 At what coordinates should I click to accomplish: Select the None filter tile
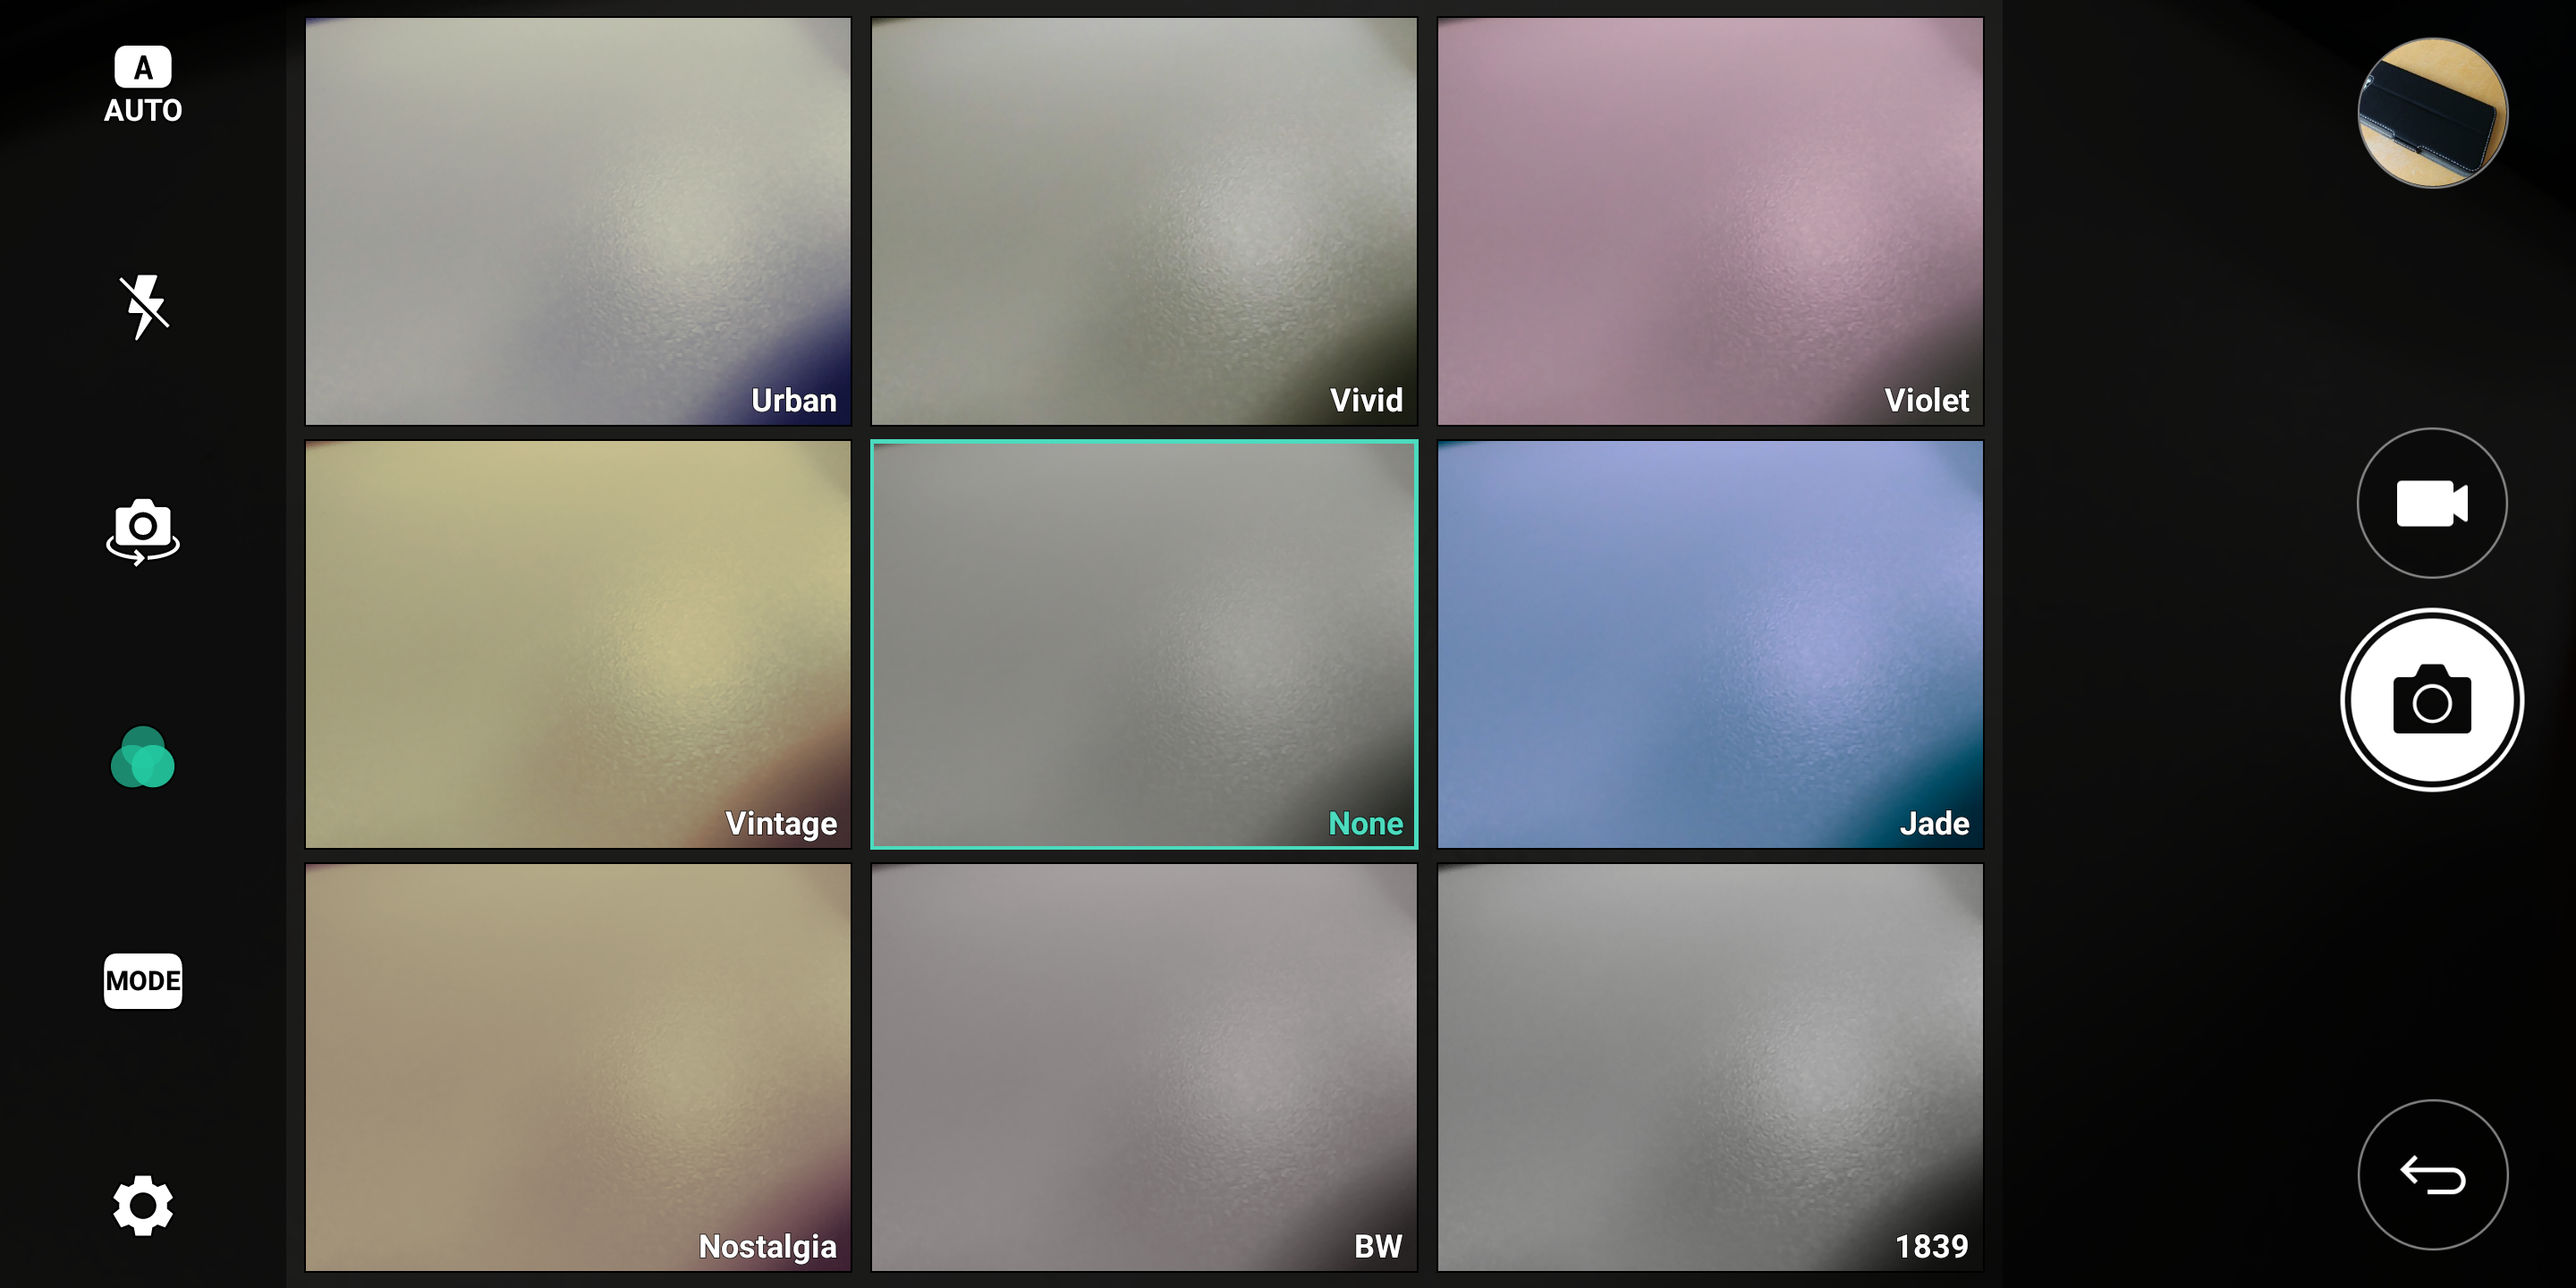pos(1144,645)
